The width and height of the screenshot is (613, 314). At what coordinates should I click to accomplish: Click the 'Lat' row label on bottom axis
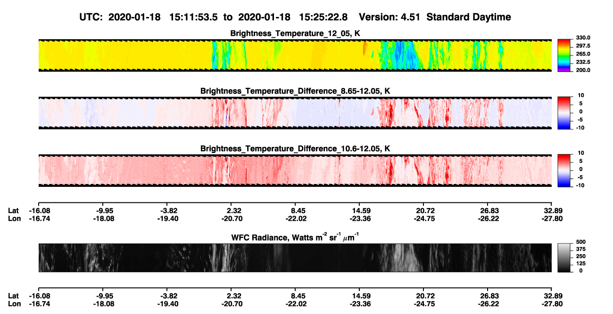(x=14, y=296)
